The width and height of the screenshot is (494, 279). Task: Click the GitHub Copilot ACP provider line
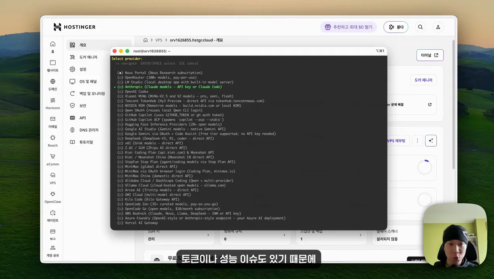pos(171,120)
